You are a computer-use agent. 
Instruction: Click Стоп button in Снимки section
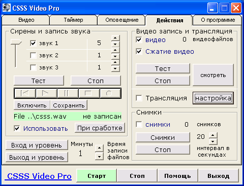coord(163,150)
